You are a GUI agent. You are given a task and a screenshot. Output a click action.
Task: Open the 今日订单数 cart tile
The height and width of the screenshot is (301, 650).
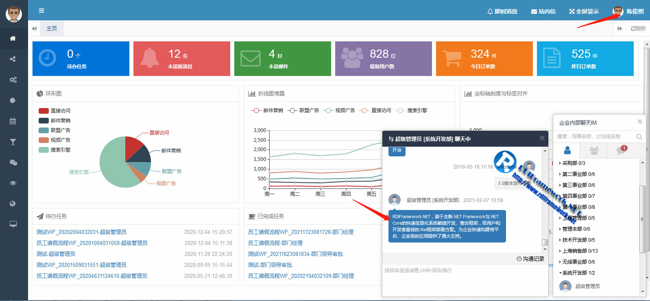[484, 58]
